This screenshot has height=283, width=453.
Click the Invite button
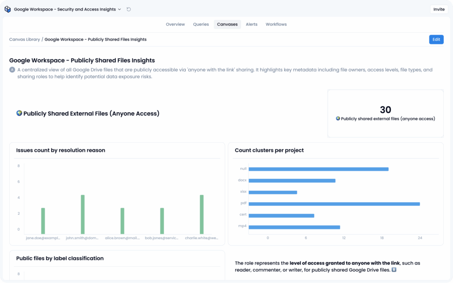pyautogui.click(x=438, y=9)
